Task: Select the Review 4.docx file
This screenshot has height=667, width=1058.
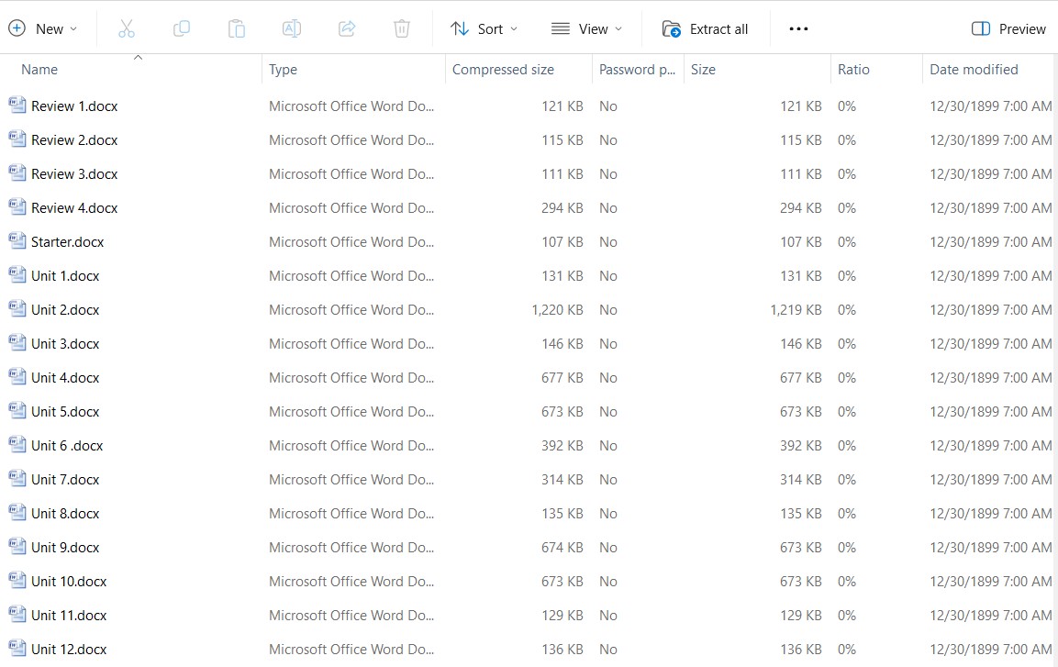Action: click(x=74, y=208)
